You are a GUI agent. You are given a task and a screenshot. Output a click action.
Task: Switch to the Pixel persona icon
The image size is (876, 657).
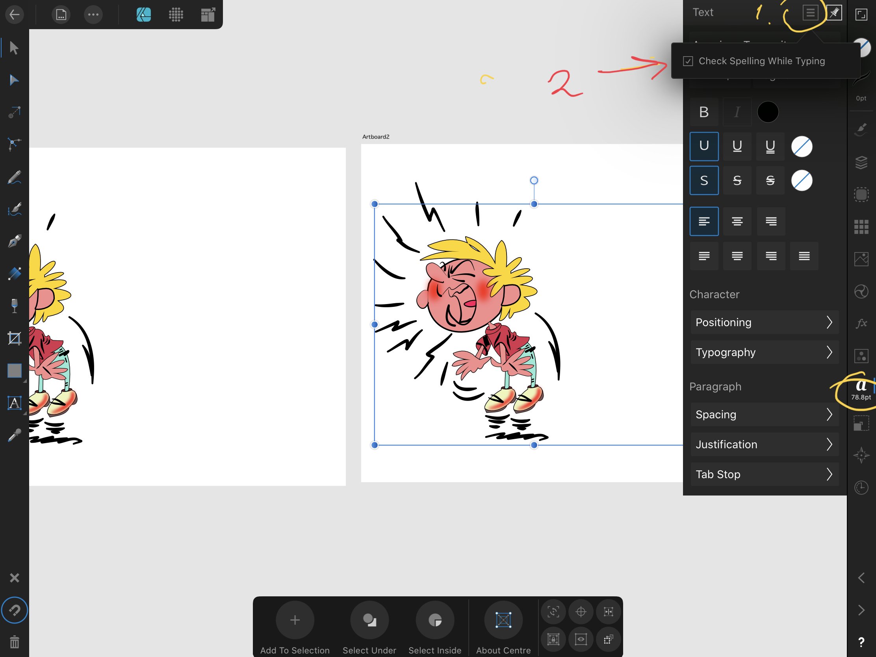tap(176, 15)
